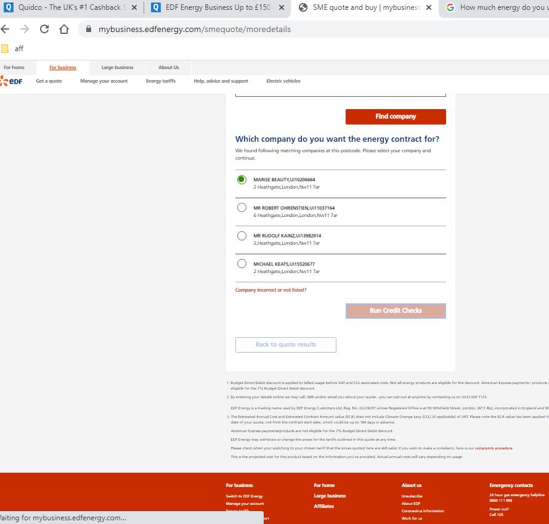
Task: Click the footer Large business link
Action: click(x=330, y=496)
